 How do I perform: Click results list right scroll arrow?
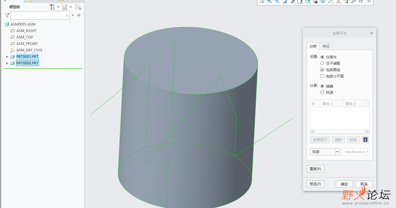tap(367, 132)
